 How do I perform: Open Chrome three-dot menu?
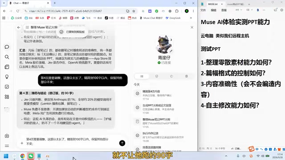pos(193,11)
